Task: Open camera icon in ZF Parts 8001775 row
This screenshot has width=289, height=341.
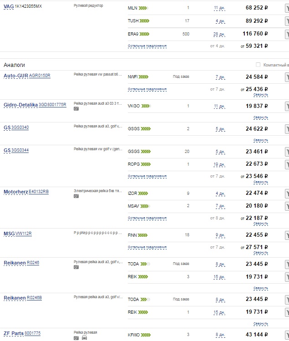Action: [76, 338]
